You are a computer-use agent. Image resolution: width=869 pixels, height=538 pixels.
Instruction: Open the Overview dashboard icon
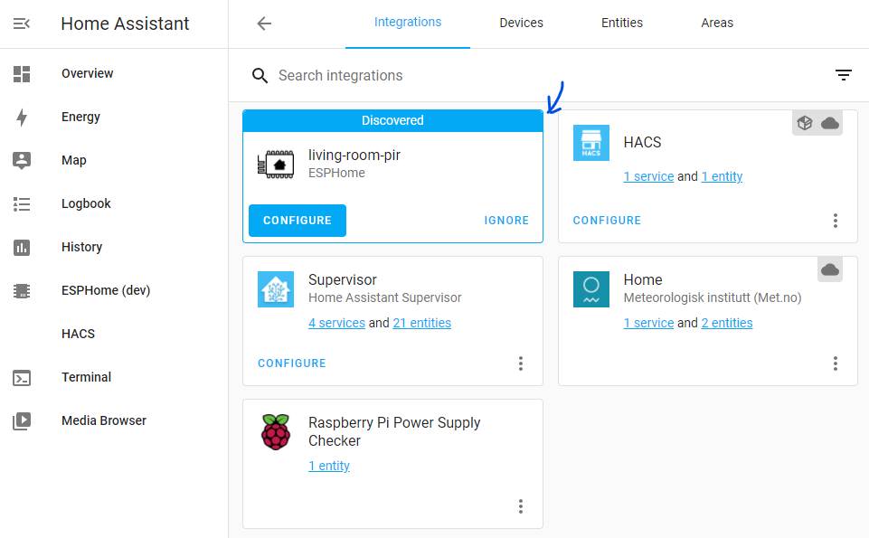[22, 73]
